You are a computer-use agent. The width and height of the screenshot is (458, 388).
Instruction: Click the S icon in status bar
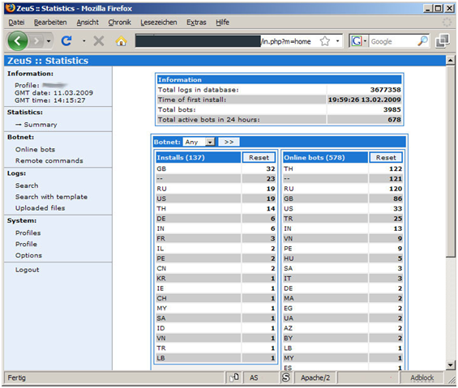click(286, 377)
